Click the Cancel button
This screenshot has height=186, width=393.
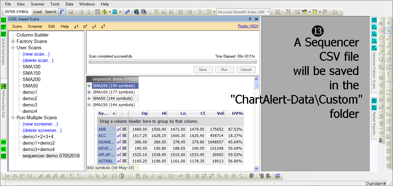[x=246, y=70]
